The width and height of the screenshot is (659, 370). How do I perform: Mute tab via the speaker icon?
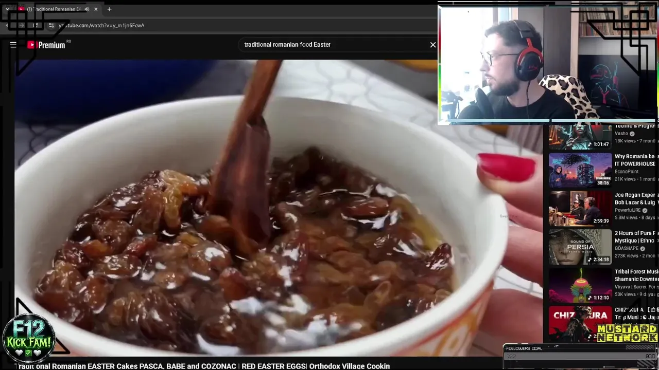point(86,9)
